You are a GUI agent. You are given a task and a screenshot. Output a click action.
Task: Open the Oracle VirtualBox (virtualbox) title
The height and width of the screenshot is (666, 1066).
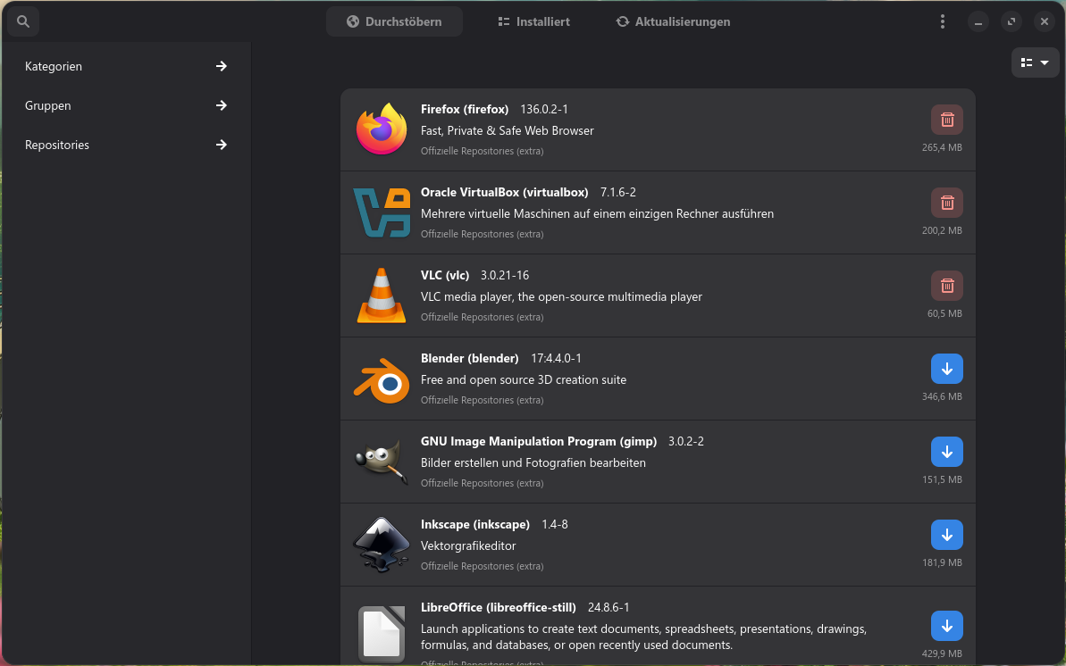[505, 192]
